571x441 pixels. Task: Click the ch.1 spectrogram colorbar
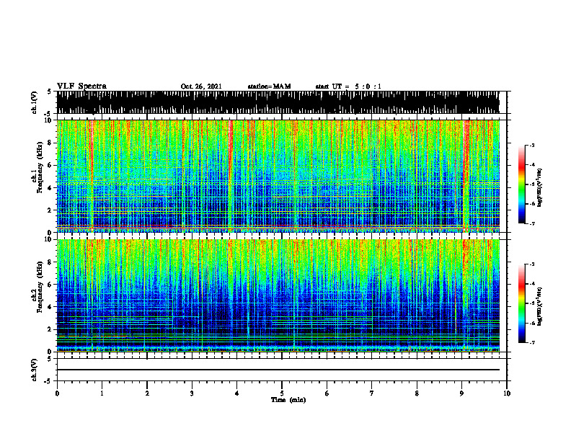click(521, 184)
